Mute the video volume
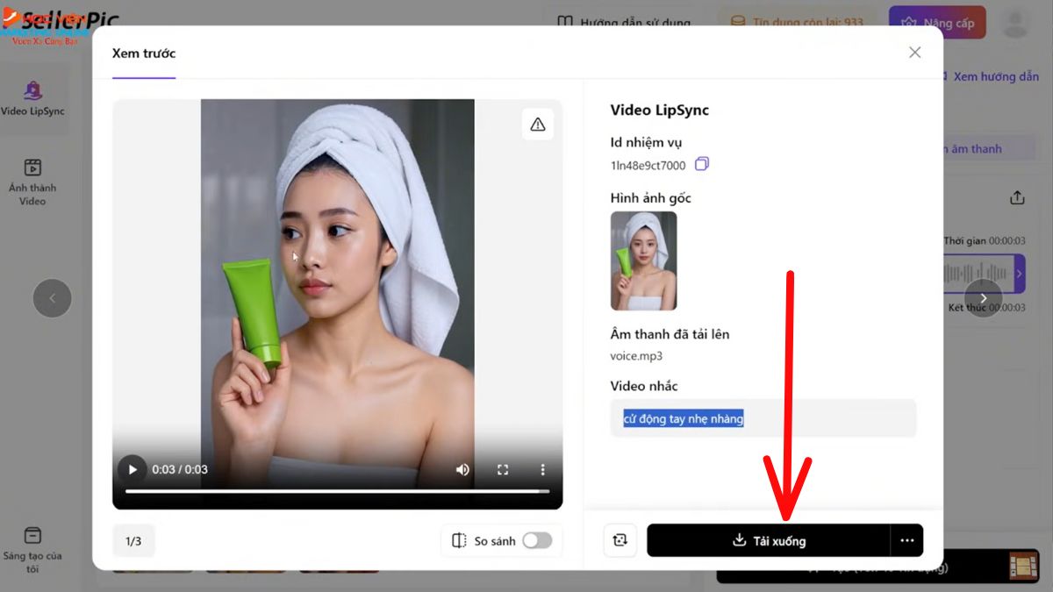The width and height of the screenshot is (1053, 592). click(x=462, y=469)
